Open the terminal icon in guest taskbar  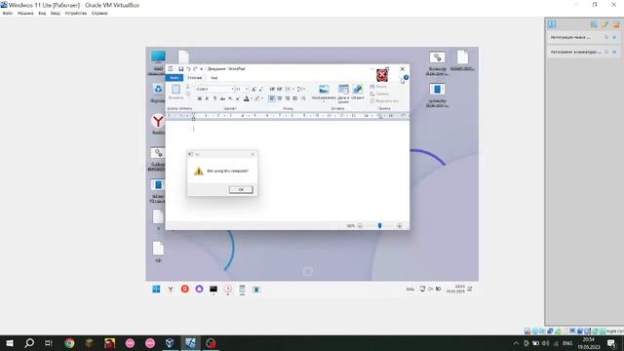[214, 290]
